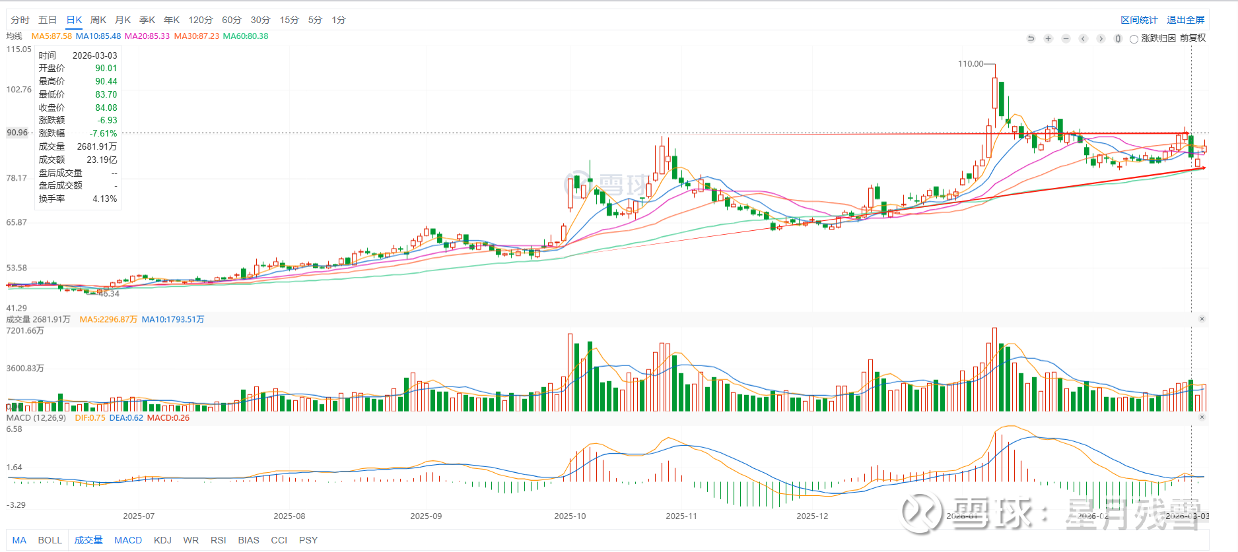Reset the chart view with the undo arrow icon
Screen dimensions: 1238x552
[1031, 38]
